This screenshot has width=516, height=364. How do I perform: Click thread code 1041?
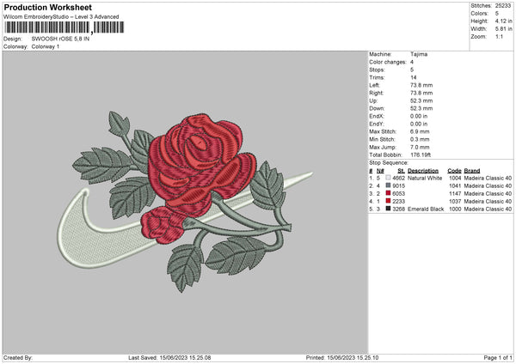(455, 186)
